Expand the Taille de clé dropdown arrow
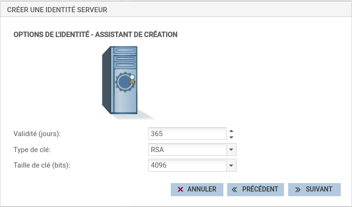The width and height of the screenshot is (352, 207). (231, 166)
